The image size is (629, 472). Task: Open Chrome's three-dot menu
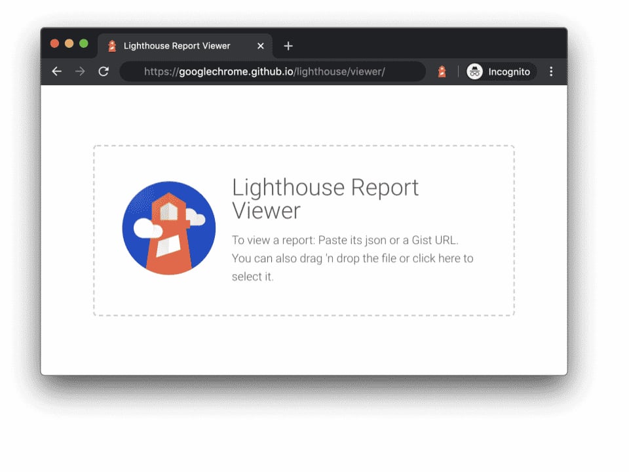coord(551,71)
